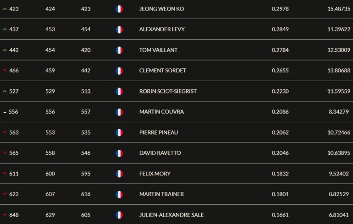Open Jeong Weon Ko's player profile
353x224 pixels.
[x=161, y=9]
